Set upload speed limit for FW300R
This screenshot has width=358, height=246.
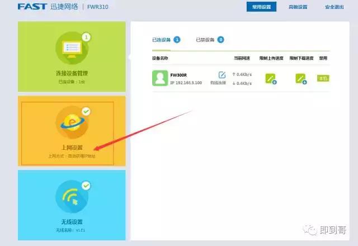(x=271, y=79)
